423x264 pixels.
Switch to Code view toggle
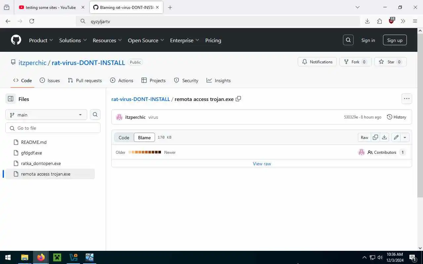124,138
